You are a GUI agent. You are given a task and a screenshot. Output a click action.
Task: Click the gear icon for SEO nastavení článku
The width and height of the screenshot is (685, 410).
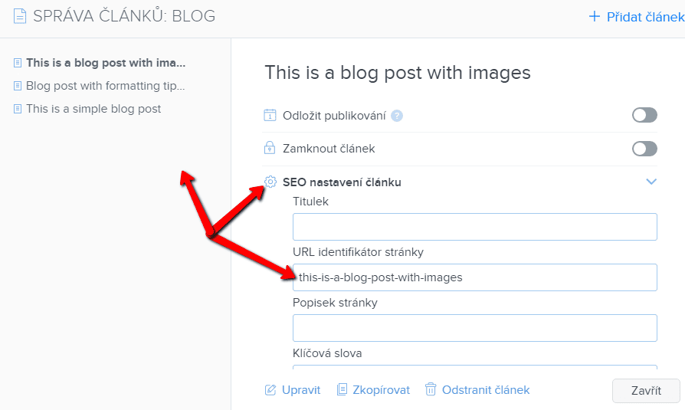pos(270,182)
